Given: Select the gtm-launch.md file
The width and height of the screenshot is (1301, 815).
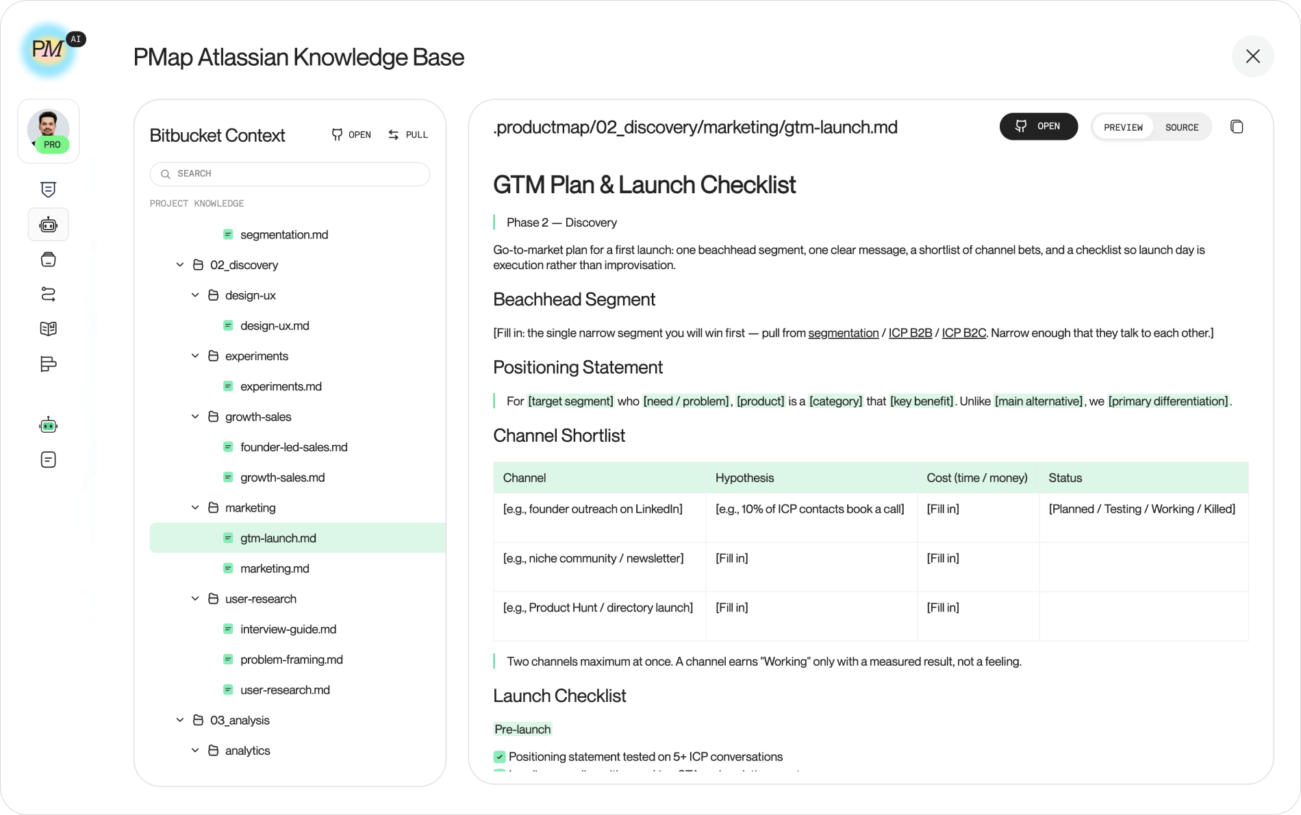Looking at the screenshot, I should point(297,538).
